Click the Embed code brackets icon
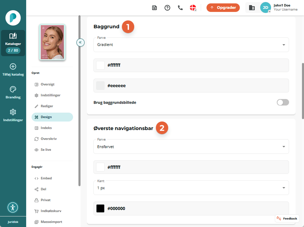 (36, 178)
